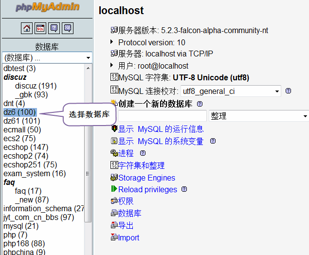The width and height of the screenshot is (309, 255).
Task: Click the system variables list icon
Action: coord(114,141)
